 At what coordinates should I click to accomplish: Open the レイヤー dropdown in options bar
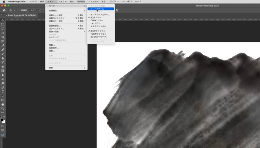click(x=35, y=10)
